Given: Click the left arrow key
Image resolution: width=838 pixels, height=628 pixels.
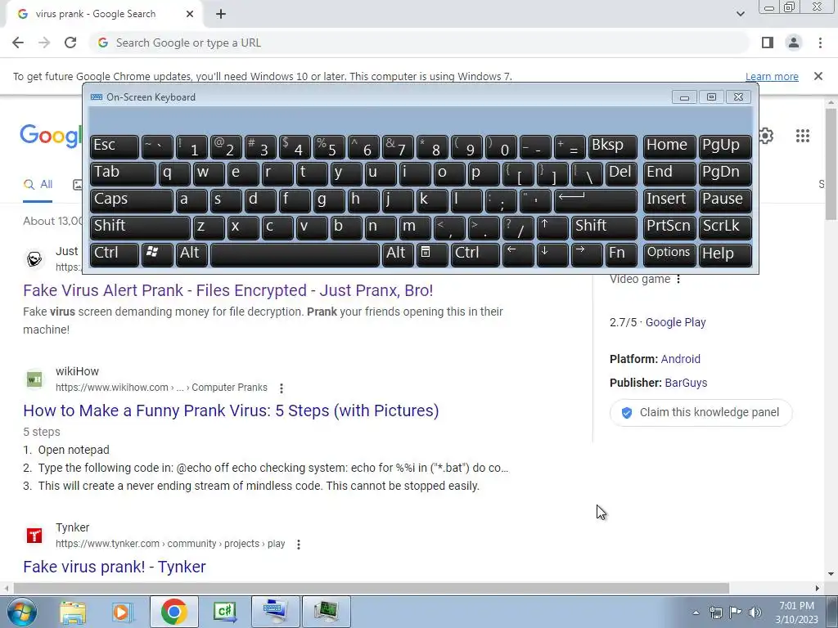Looking at the screenshot, I should 518,253.
